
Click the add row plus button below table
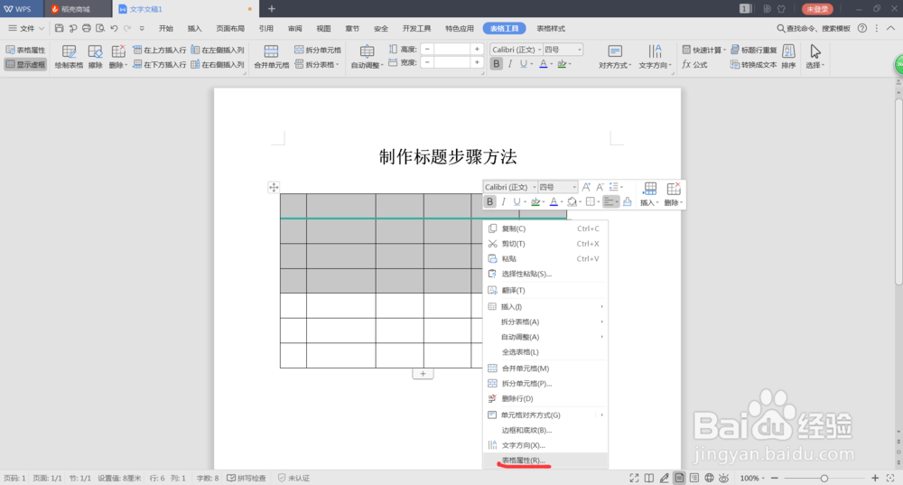coord(423,374)
